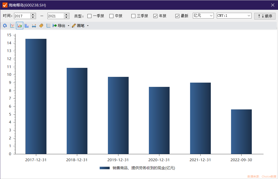Viewport: 278px width, 179px height.
Task: Click the start year 2017 input field
Action: (22, 16)
